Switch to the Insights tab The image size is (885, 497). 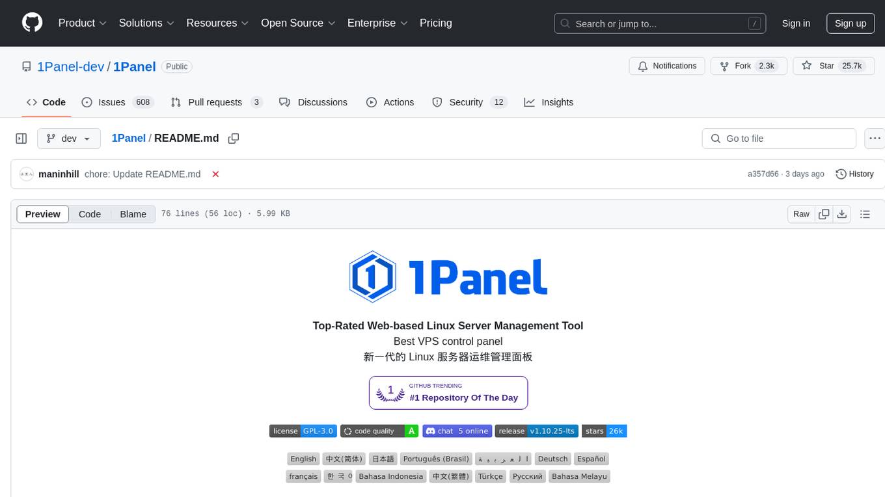point(549,102)
